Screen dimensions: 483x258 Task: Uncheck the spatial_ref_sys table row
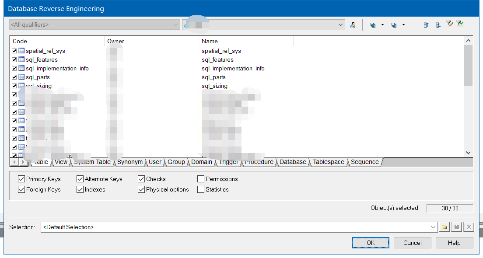tap(14, 51)
